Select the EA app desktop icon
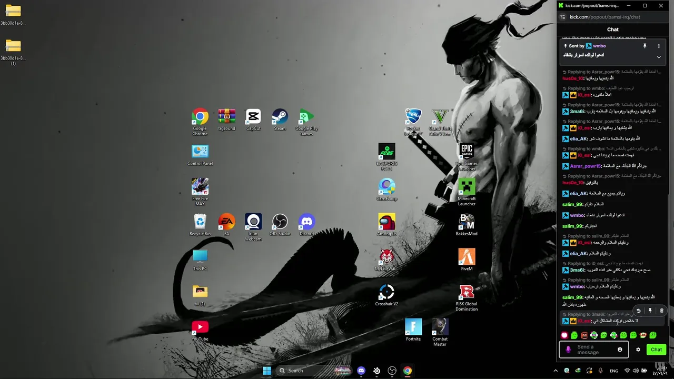The height and width of the screenshot is (379, 674). [x=226, y=225]
